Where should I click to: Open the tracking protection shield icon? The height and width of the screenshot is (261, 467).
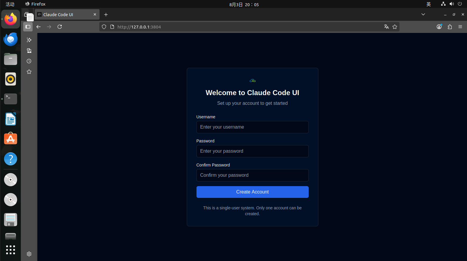104,27
